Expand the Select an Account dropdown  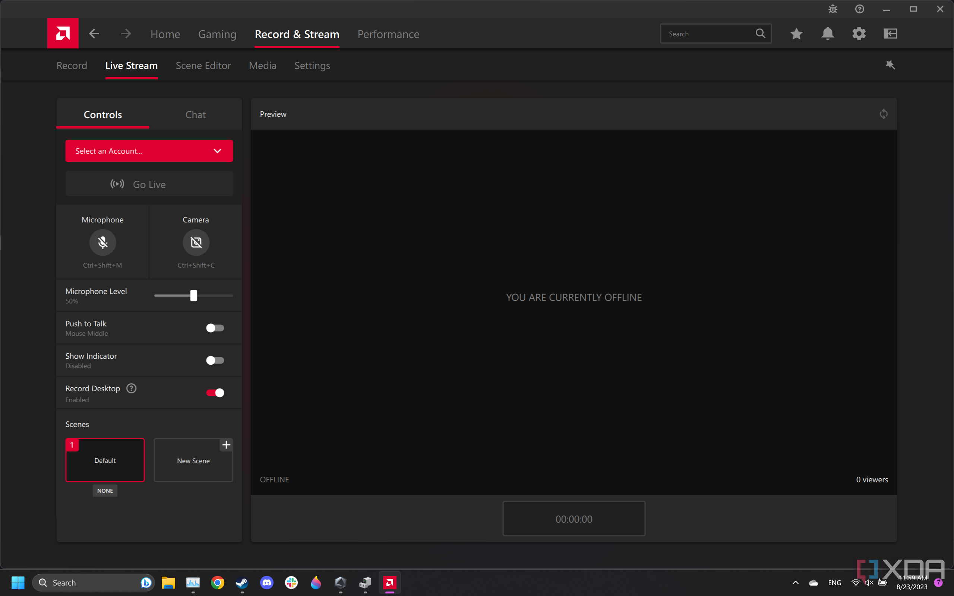[149, 150]
